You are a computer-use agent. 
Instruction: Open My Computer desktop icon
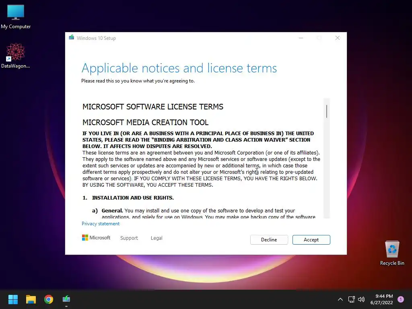16,16
